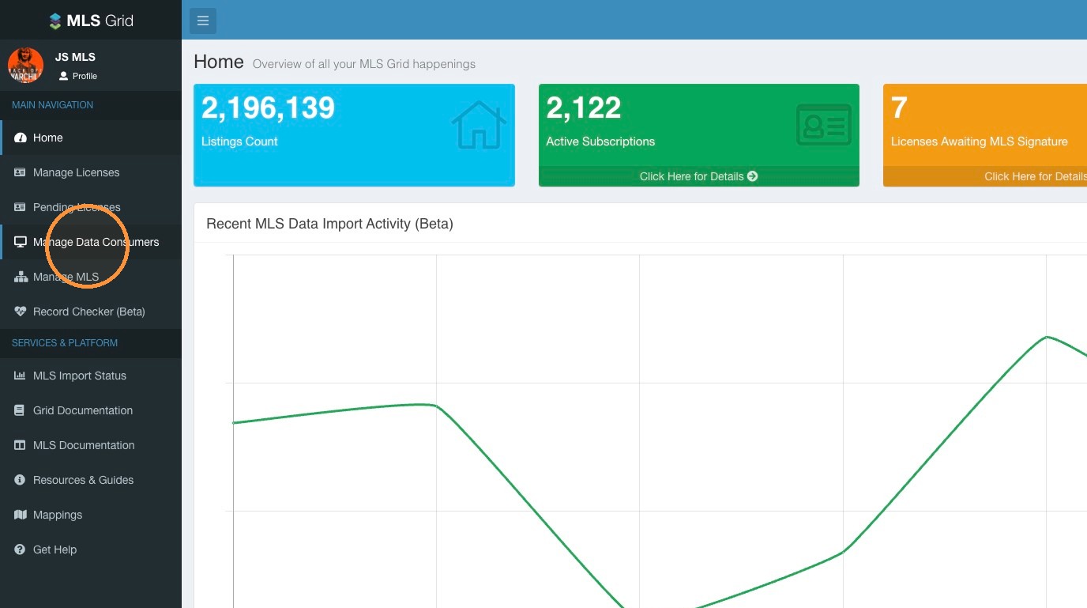Click the Licenses Awaiting MLS Signature label
Viewport: 1087px width, 608px height.
(980, 142)
